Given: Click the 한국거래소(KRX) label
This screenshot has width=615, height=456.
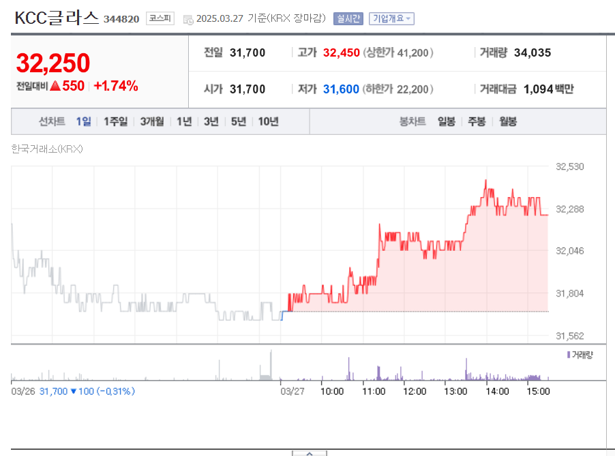Looking at the screenshot, I should pos(47,149).
